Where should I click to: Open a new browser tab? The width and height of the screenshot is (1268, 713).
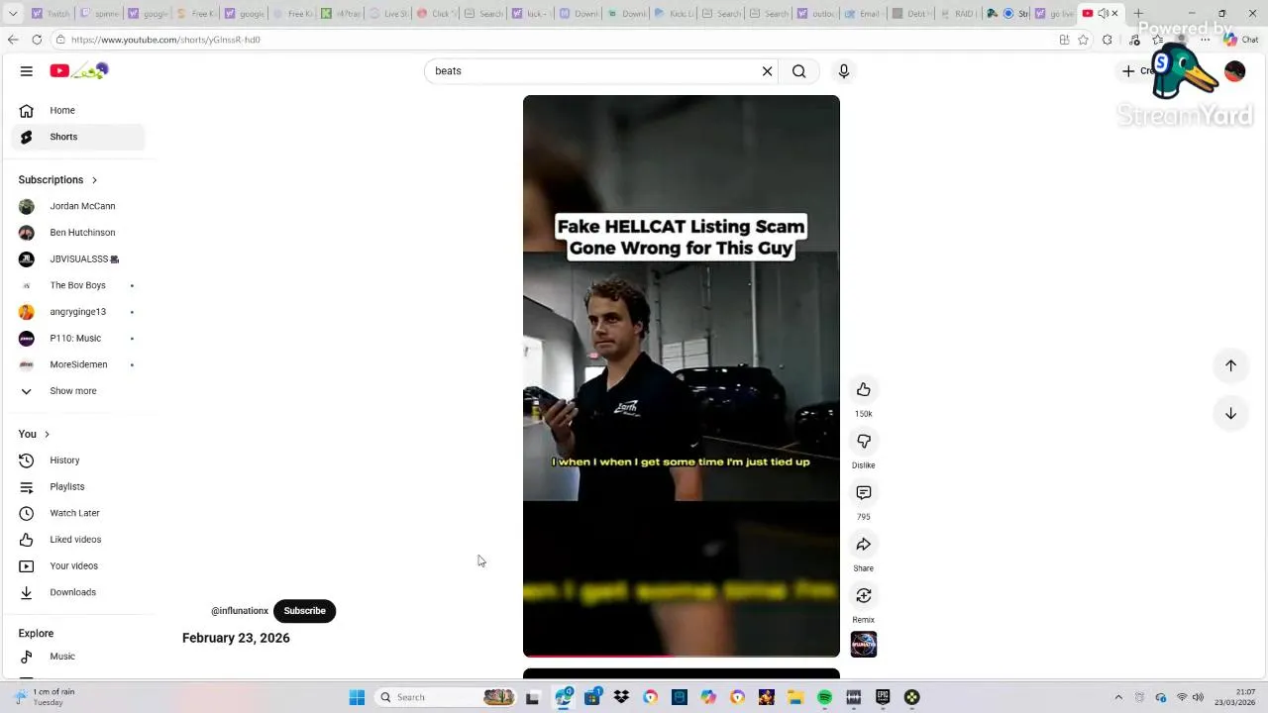[1138, 14]
